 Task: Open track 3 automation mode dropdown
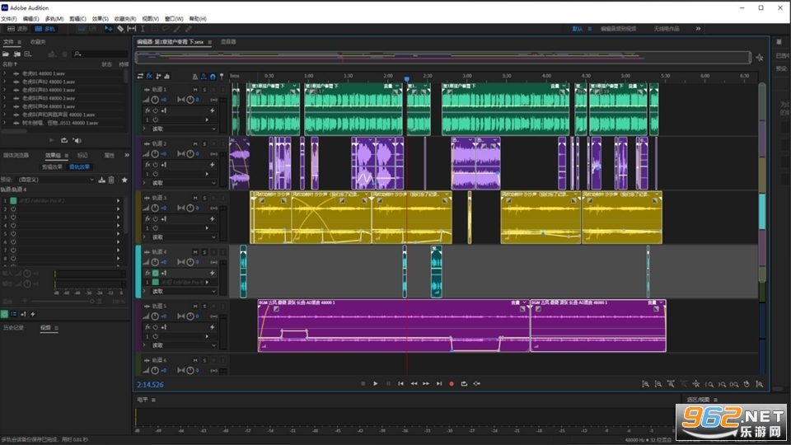pos(184,237)
